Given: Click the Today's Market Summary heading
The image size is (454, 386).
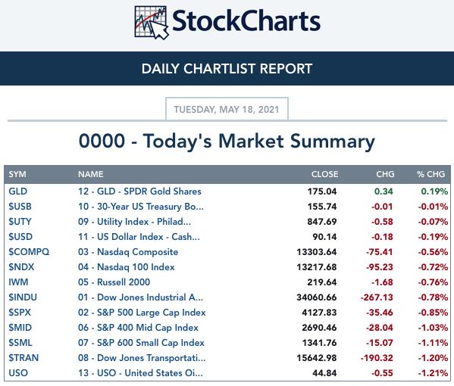Looking at the screenshot, I should click(x=227, y=141).
